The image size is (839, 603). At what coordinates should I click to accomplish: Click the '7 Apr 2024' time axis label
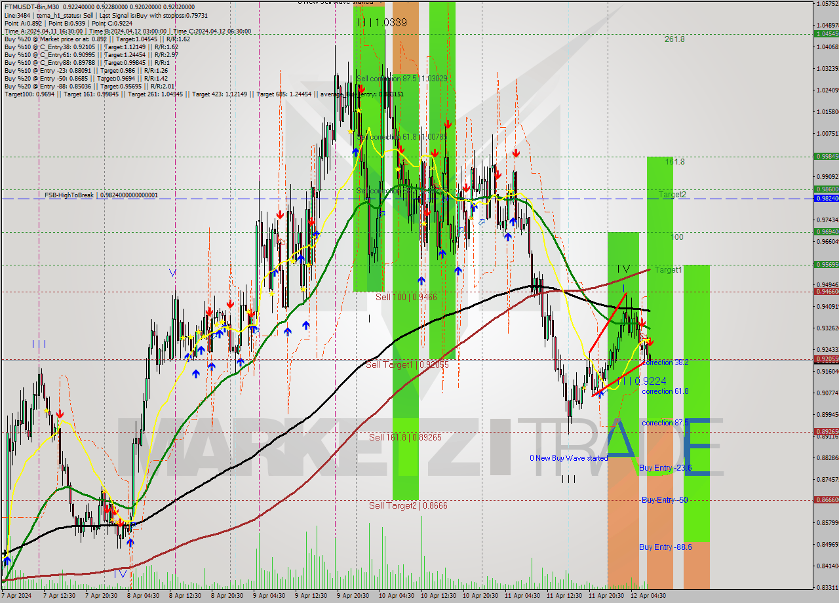pos(17,596)
